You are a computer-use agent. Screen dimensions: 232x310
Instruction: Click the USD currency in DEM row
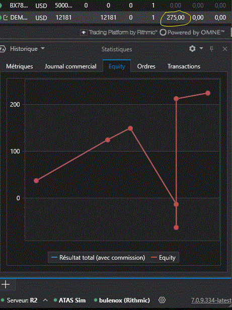[x=41, y=18]
